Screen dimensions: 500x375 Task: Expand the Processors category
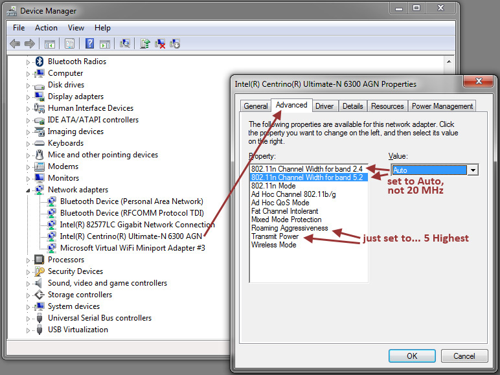pos(28,260)
